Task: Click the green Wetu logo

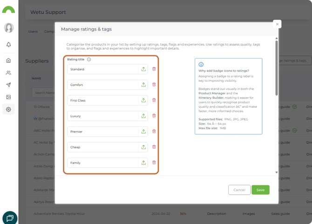Action: [x=8, y=10]
